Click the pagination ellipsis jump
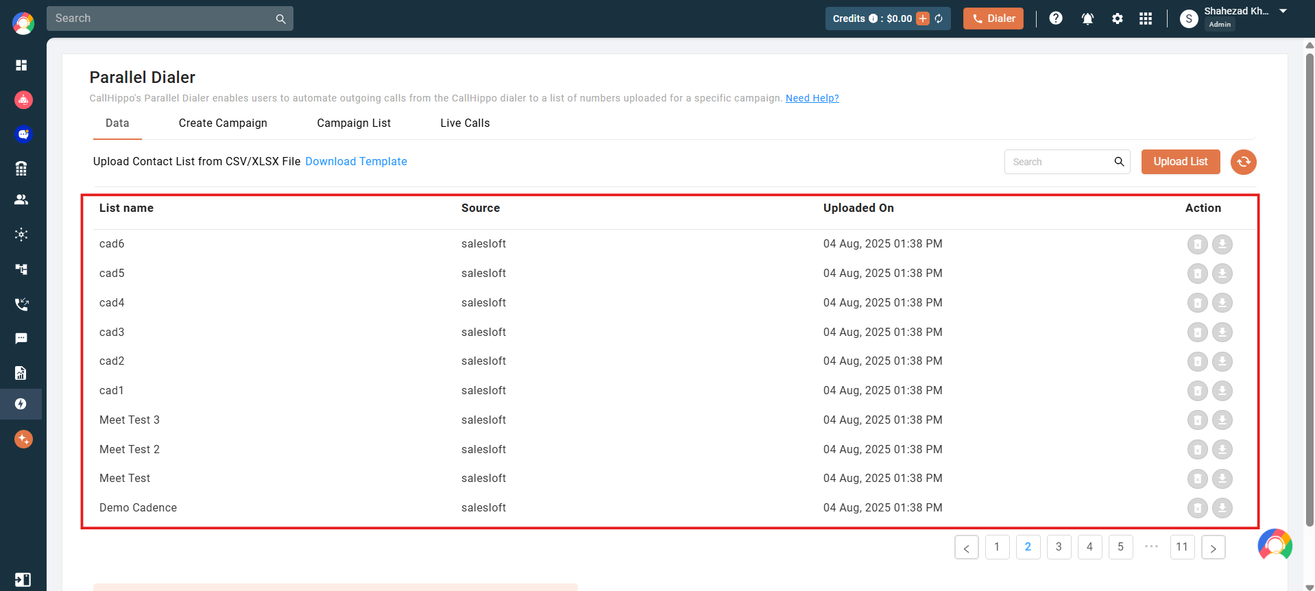1315x591 pixels. tap(1152, 546)
